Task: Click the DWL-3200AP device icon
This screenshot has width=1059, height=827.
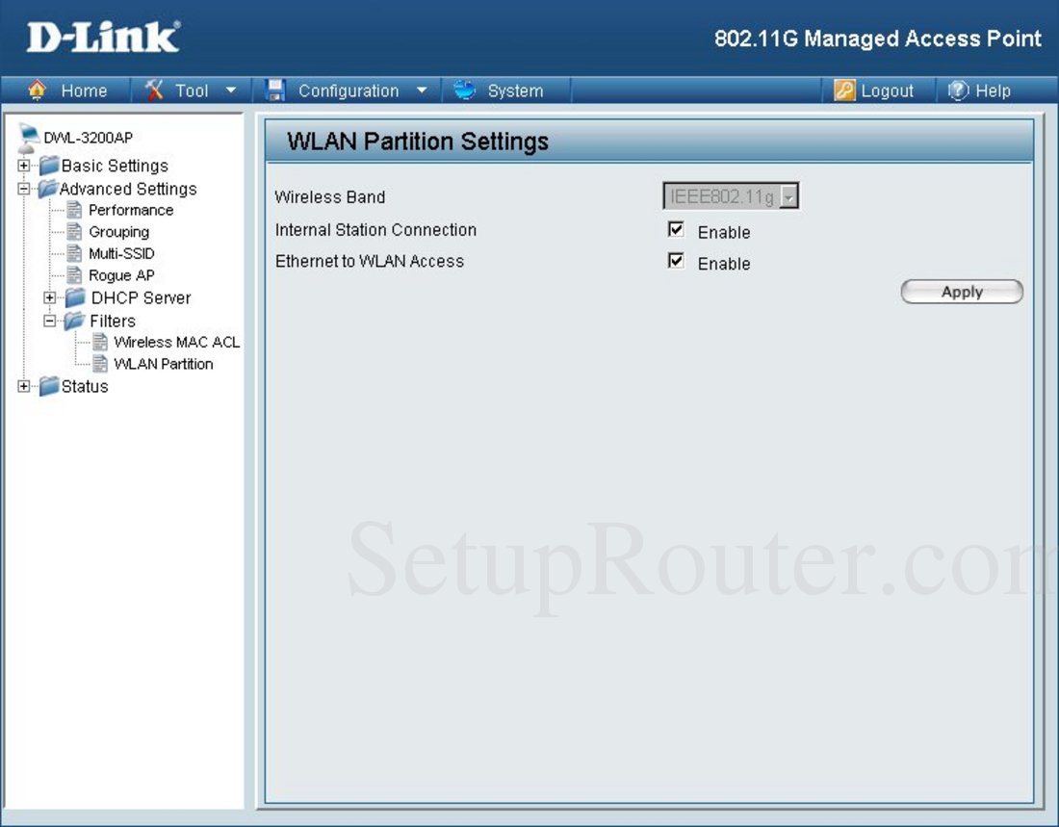Action: click(29, 139)
